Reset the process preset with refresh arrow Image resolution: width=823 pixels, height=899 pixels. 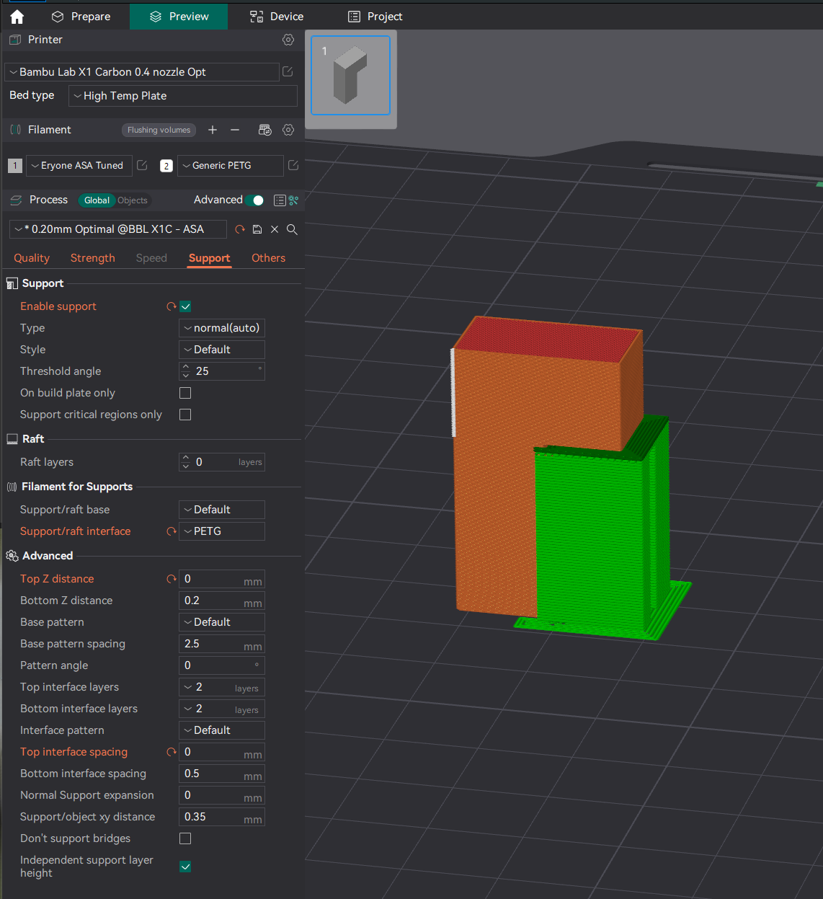point(239,229)
